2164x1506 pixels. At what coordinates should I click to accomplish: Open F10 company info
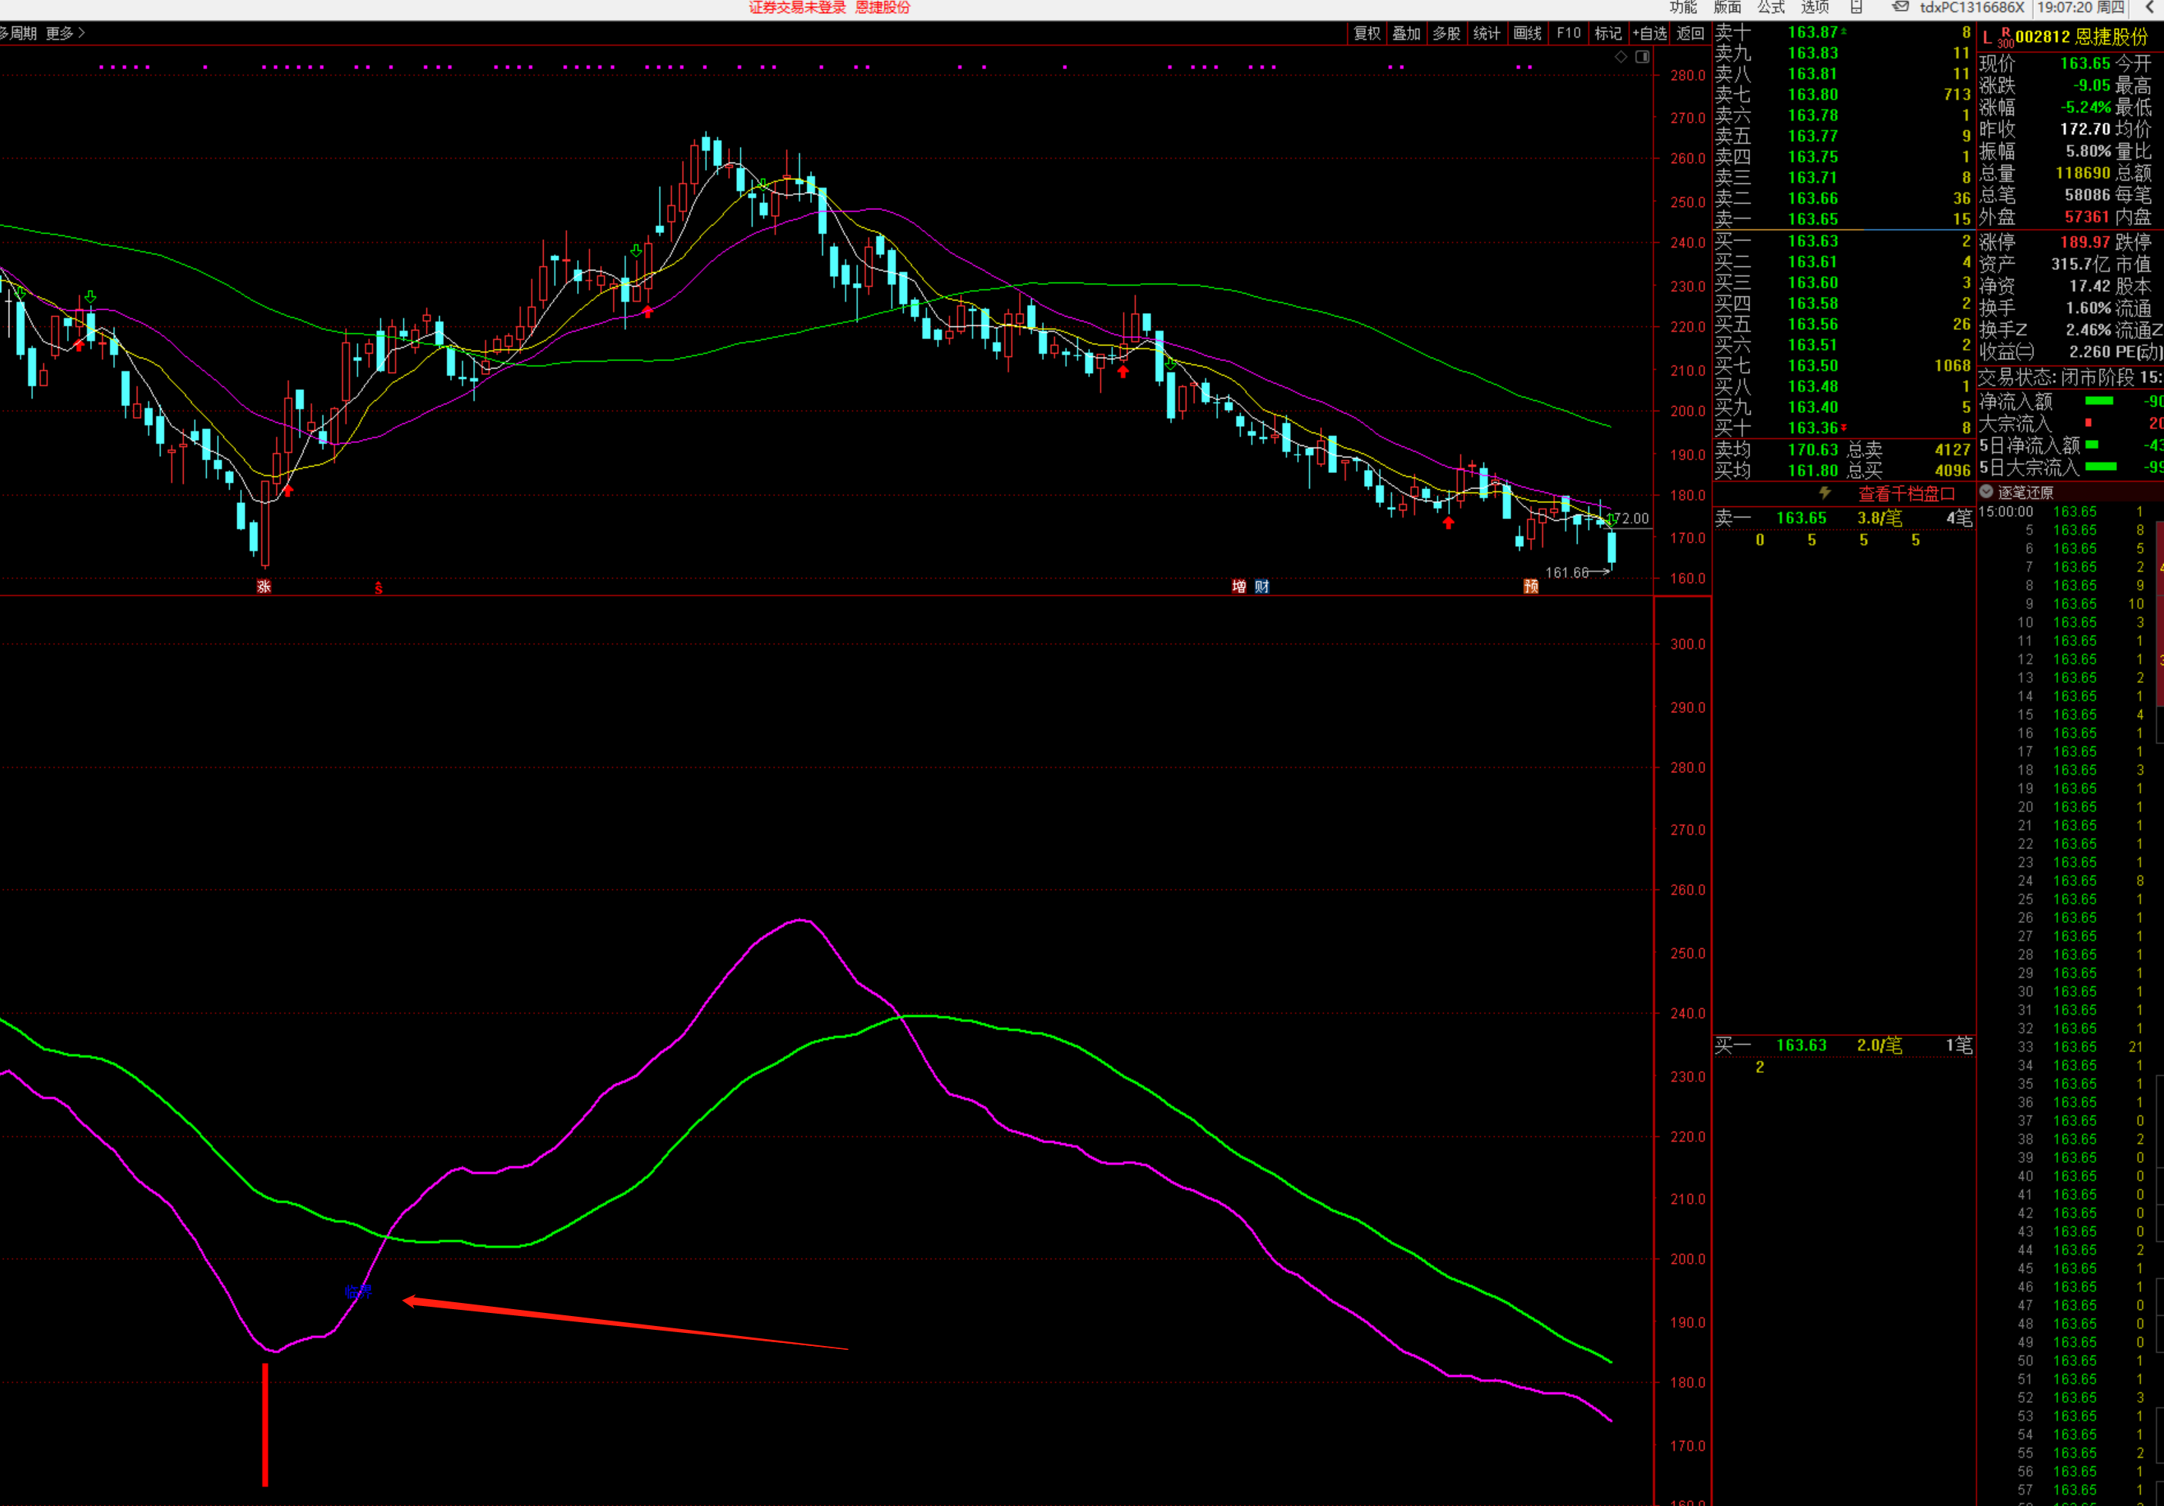tap(1569, 33)
